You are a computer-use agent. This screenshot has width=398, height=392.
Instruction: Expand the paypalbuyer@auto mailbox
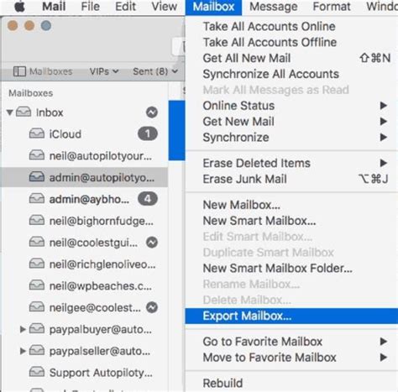coord(23,329)
